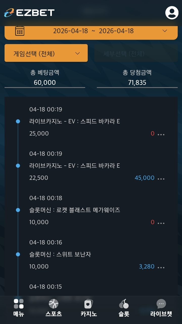
Task: Expand the date range dropdown chevron
Action: (x=165, y=31)
